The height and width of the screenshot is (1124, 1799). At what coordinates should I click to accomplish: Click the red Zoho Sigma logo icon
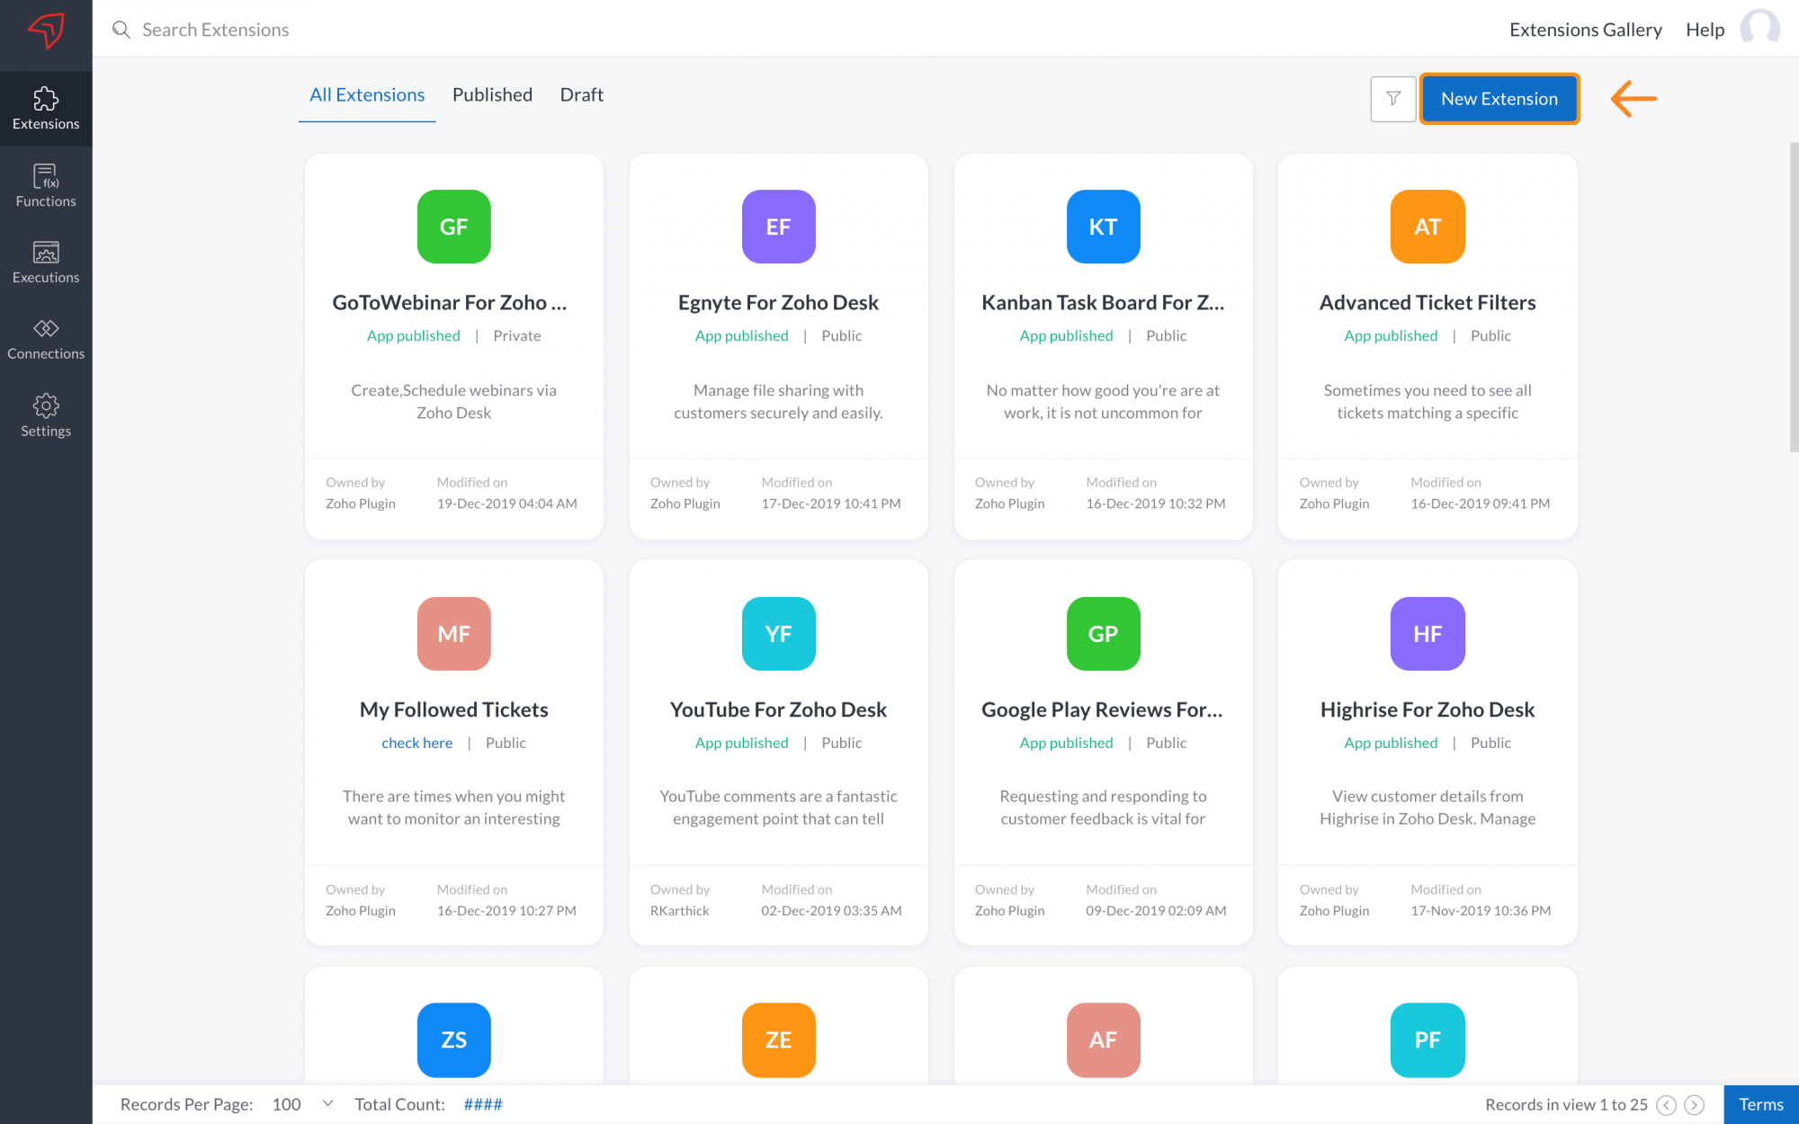tap(46, 31)
